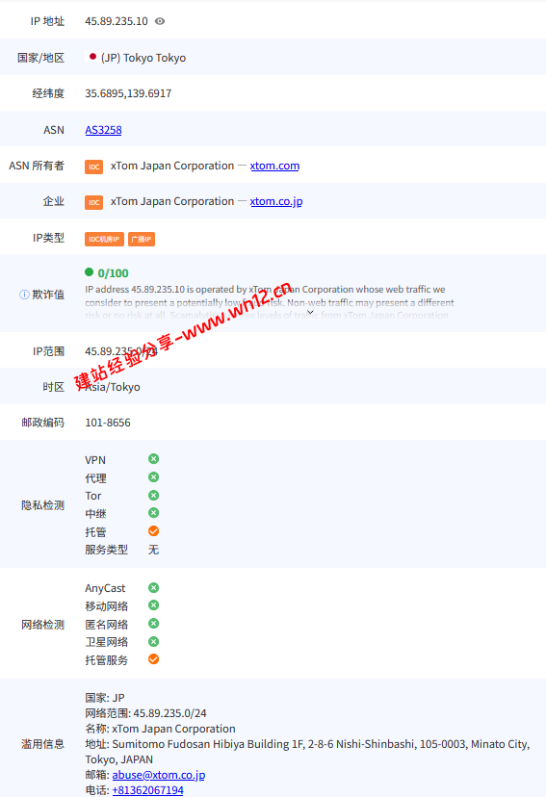
Task: Click the (JP) Tokyo Tokyo location text
Action: pos(143,58)
